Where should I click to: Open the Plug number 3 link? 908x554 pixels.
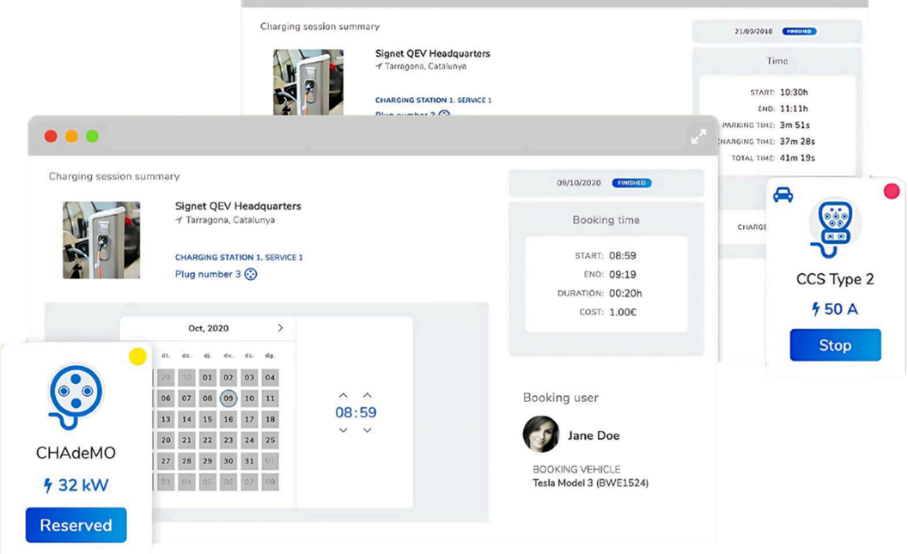click(x=208, y=275)
